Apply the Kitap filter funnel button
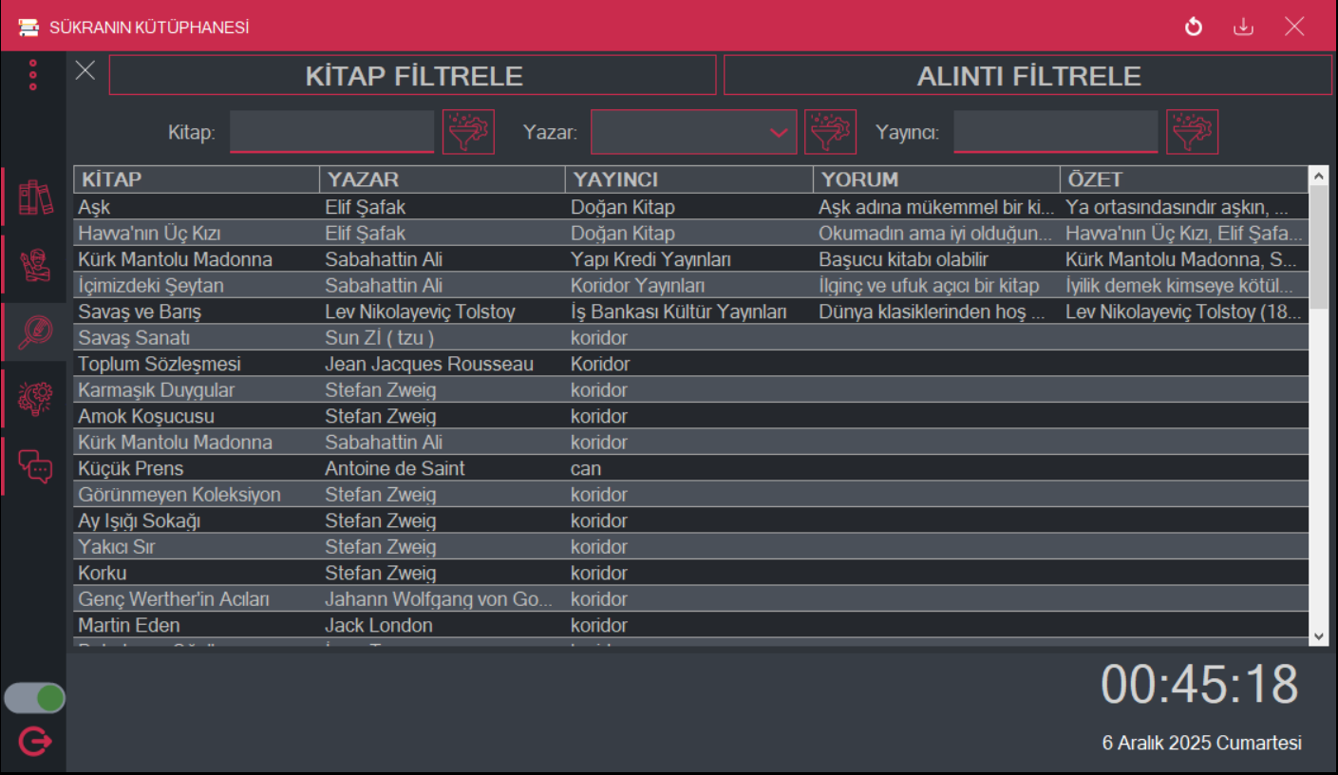 (468, 131)
